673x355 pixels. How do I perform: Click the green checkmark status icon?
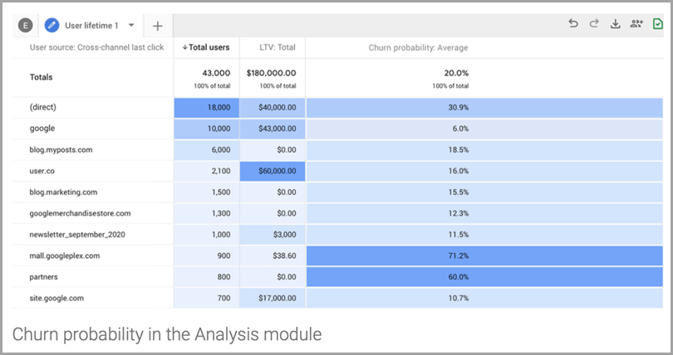pos(658,24)
